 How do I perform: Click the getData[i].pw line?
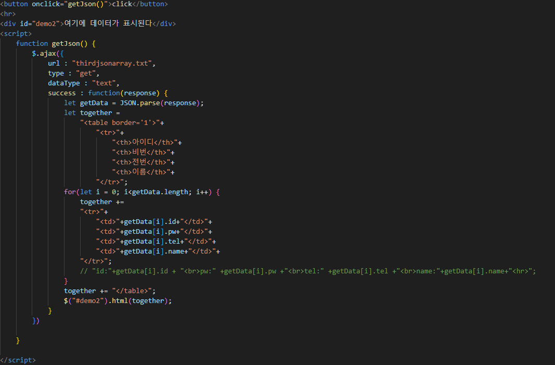[154, 232]
